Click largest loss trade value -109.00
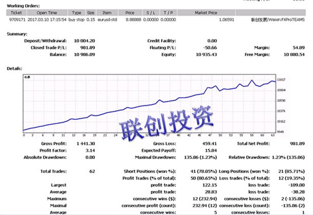The width and height of the screenshot is (313, 215). (297, 185)
